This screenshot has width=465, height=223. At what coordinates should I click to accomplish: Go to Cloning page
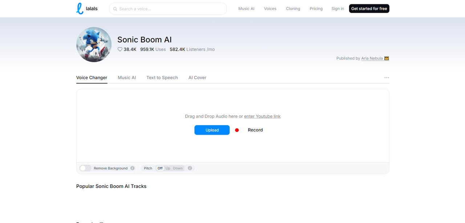293,9
